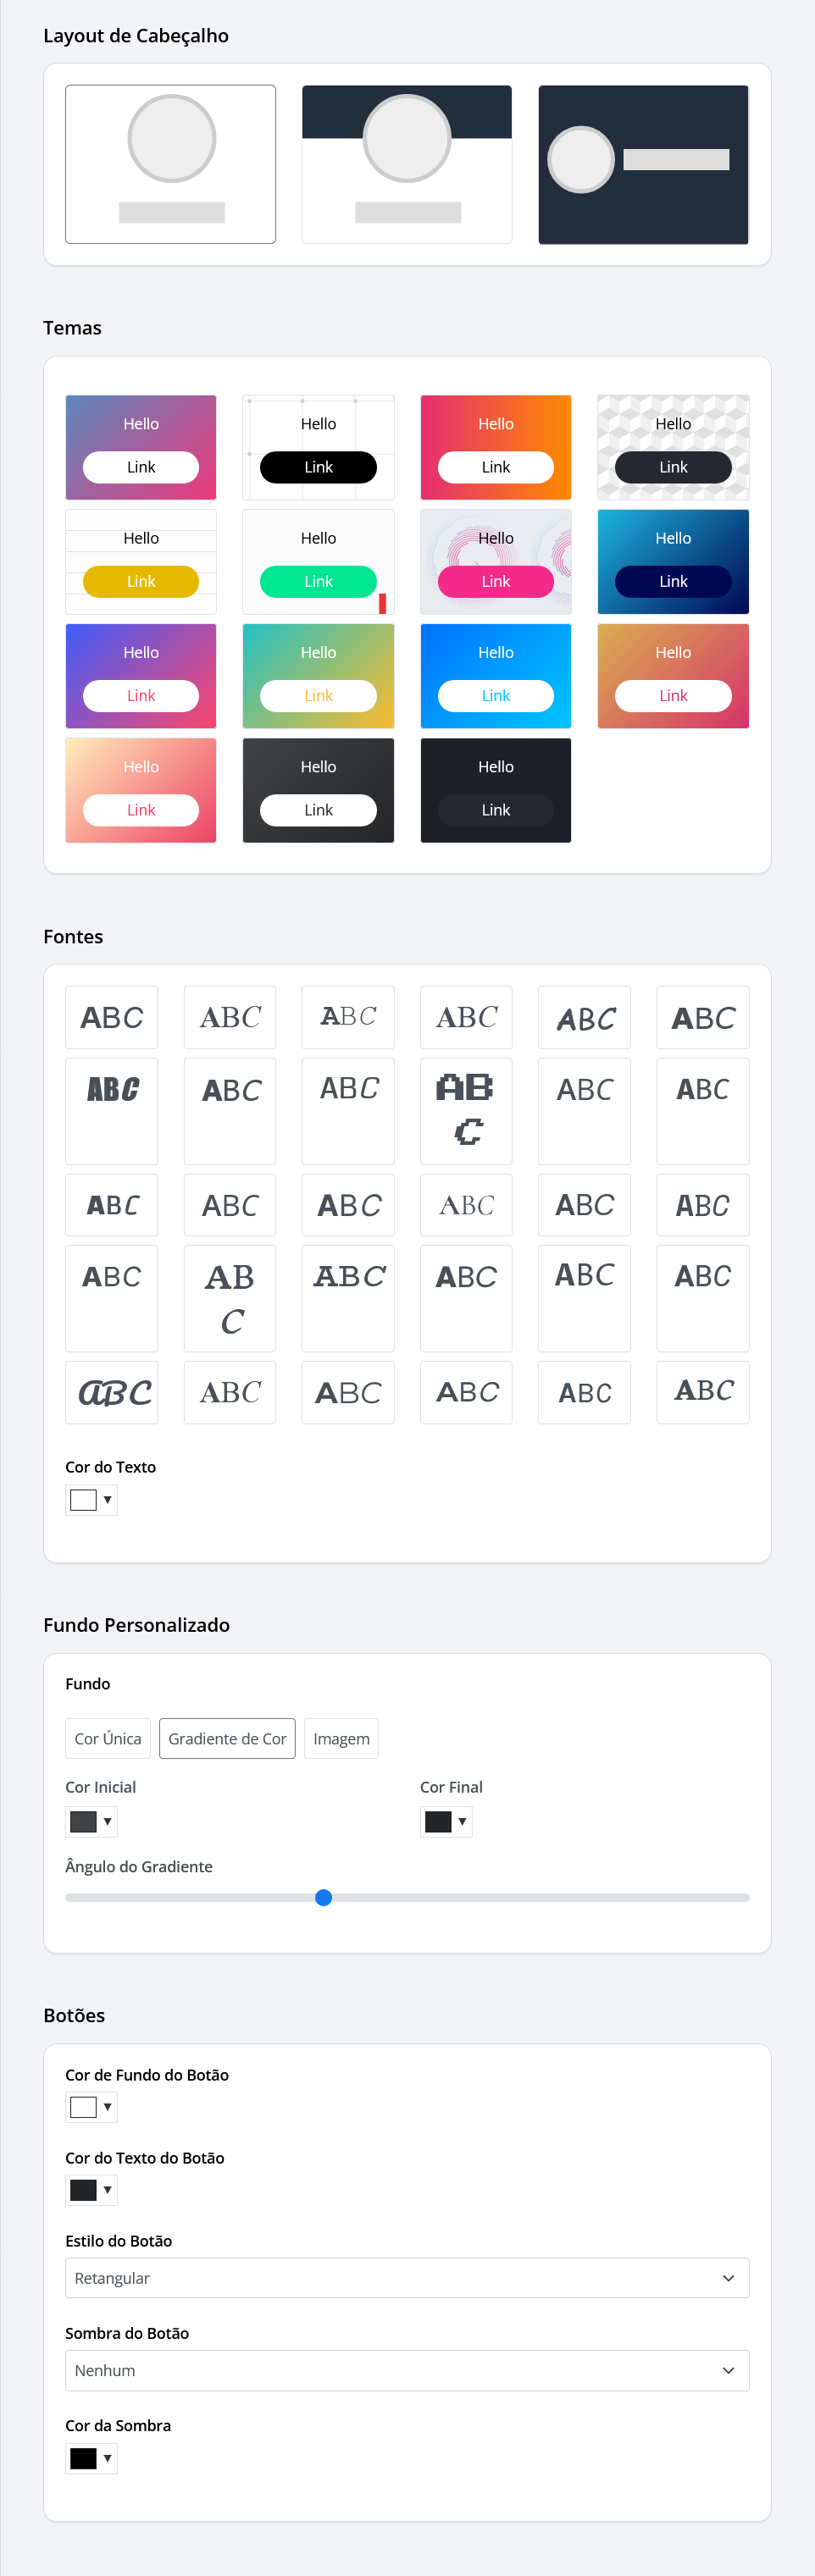Select the darkest navy theme card
815x2576 pixels.
pyautogui.click(x=495, y=790)
